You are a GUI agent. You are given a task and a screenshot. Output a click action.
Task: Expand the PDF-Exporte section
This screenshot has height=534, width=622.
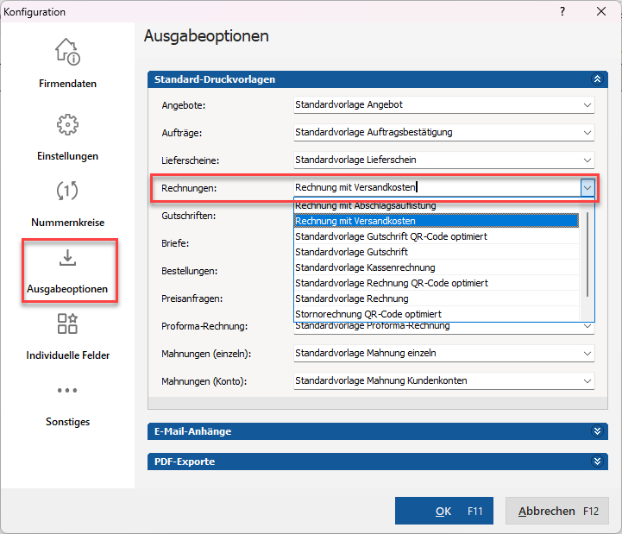[x=597, y=462]
